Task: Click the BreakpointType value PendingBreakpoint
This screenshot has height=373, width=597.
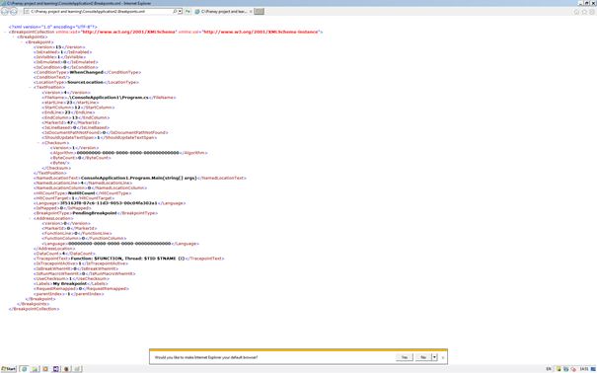Action: pyautogui.click(x=95, y=213)
